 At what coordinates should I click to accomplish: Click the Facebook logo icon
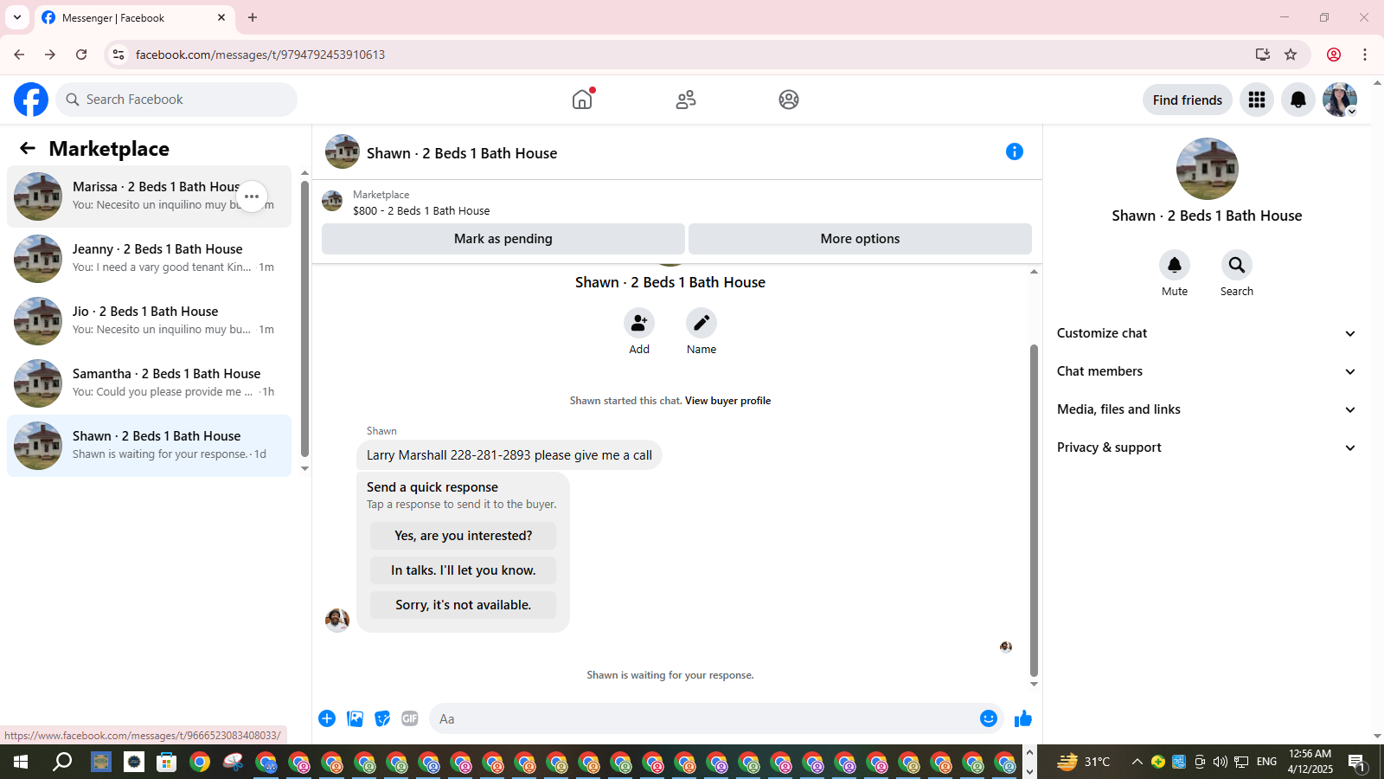click(31, 100)
